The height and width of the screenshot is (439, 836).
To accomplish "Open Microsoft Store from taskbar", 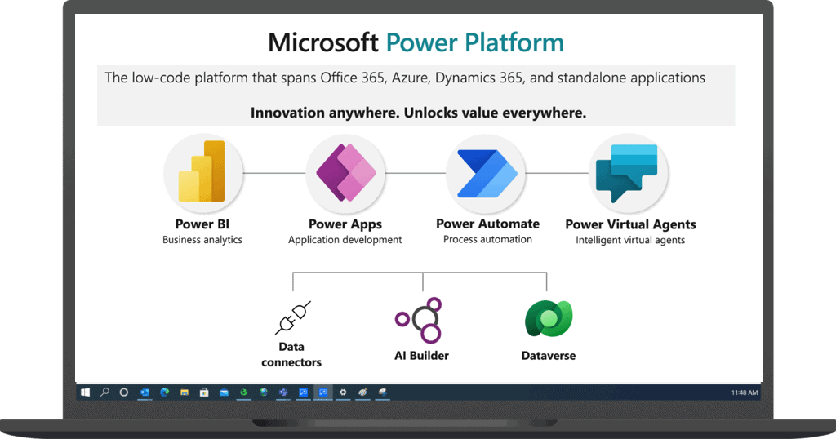I will 204,392.
